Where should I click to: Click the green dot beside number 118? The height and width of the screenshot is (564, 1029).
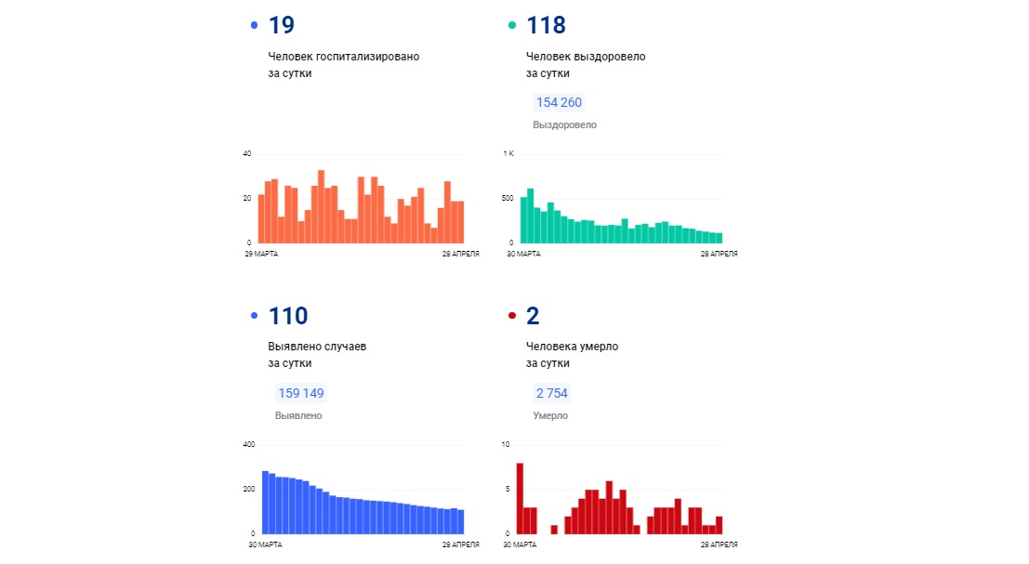point(512,26)
